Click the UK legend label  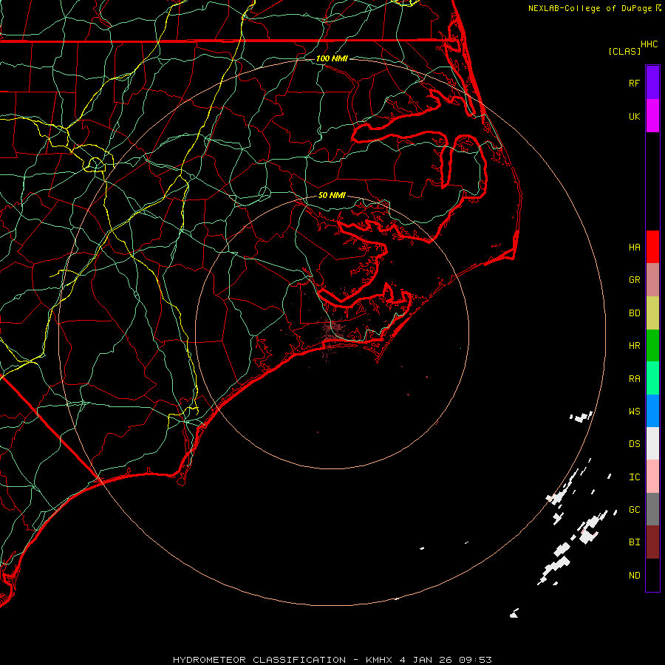point(634,116)
